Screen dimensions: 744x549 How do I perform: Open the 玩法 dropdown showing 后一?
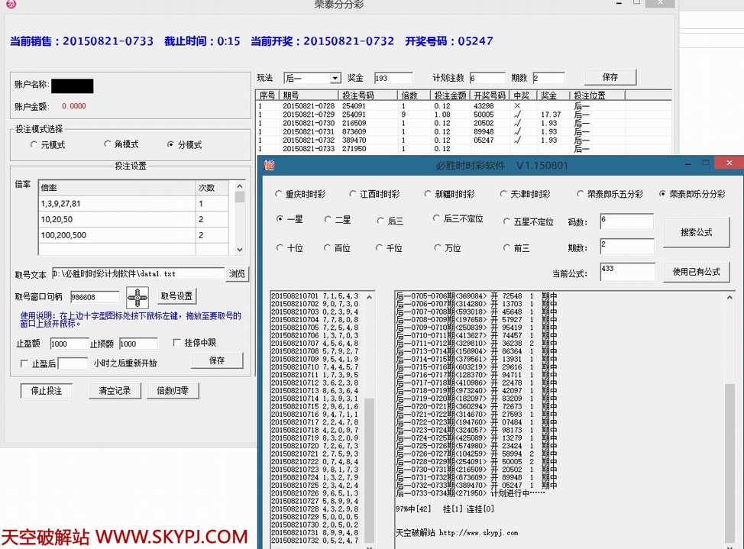pos(335,78)
